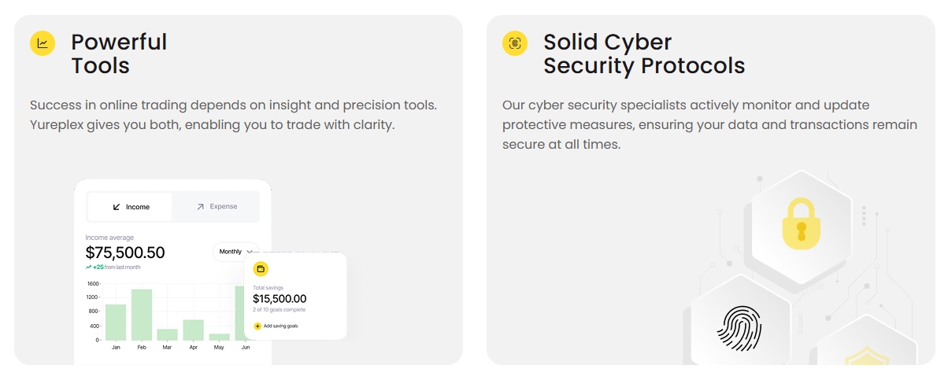This screenshot has width=948, height=380.
Task: Click the green trend arrow icon
Action: click(x=89, y=267)
